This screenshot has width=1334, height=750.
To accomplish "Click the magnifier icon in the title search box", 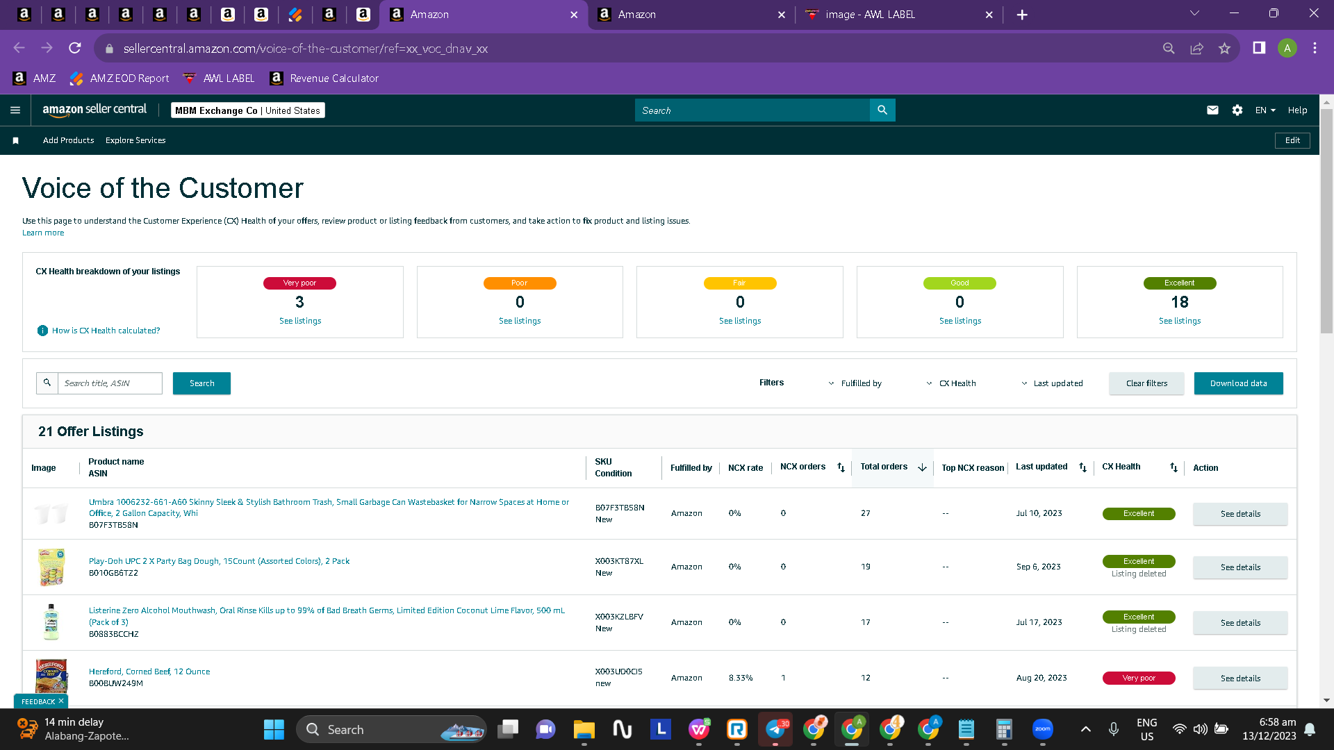I will [x=47, y=383].
